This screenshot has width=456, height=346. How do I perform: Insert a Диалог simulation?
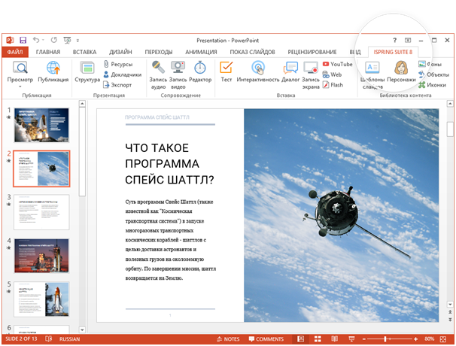coord(290,71)
